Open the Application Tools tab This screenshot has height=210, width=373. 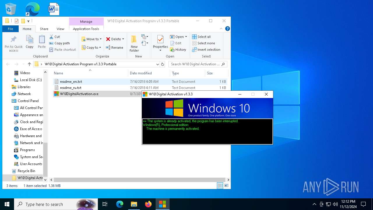[86, 29]
